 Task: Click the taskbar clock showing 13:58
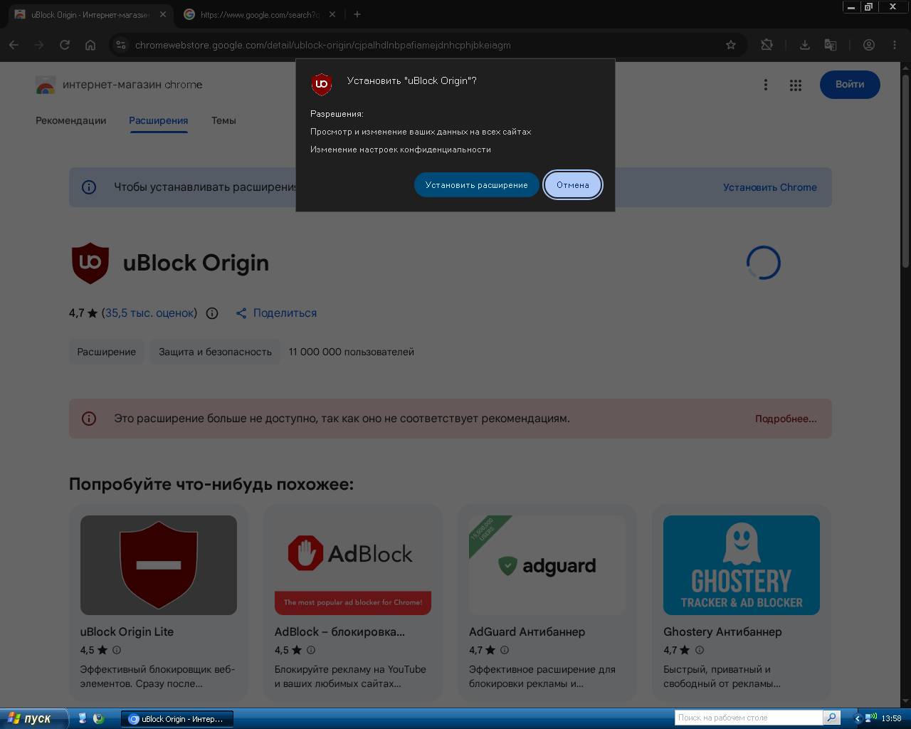pos(891,718)
